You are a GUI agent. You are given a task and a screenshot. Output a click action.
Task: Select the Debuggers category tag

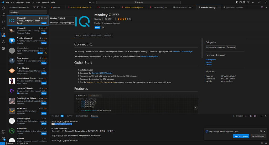pos(231,47)
